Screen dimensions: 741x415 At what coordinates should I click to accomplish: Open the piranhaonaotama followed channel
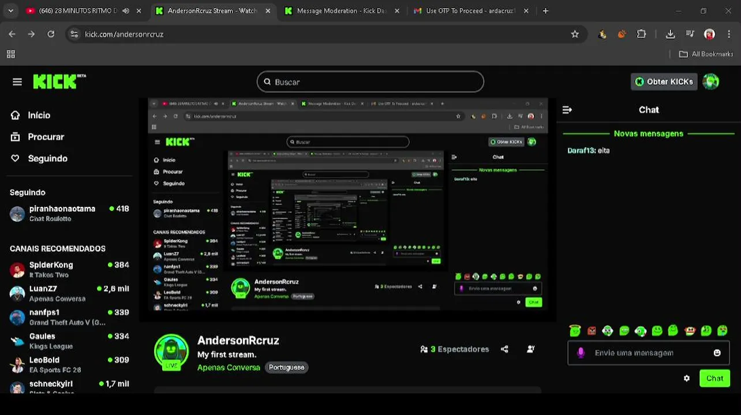click(x=69, y=213)
